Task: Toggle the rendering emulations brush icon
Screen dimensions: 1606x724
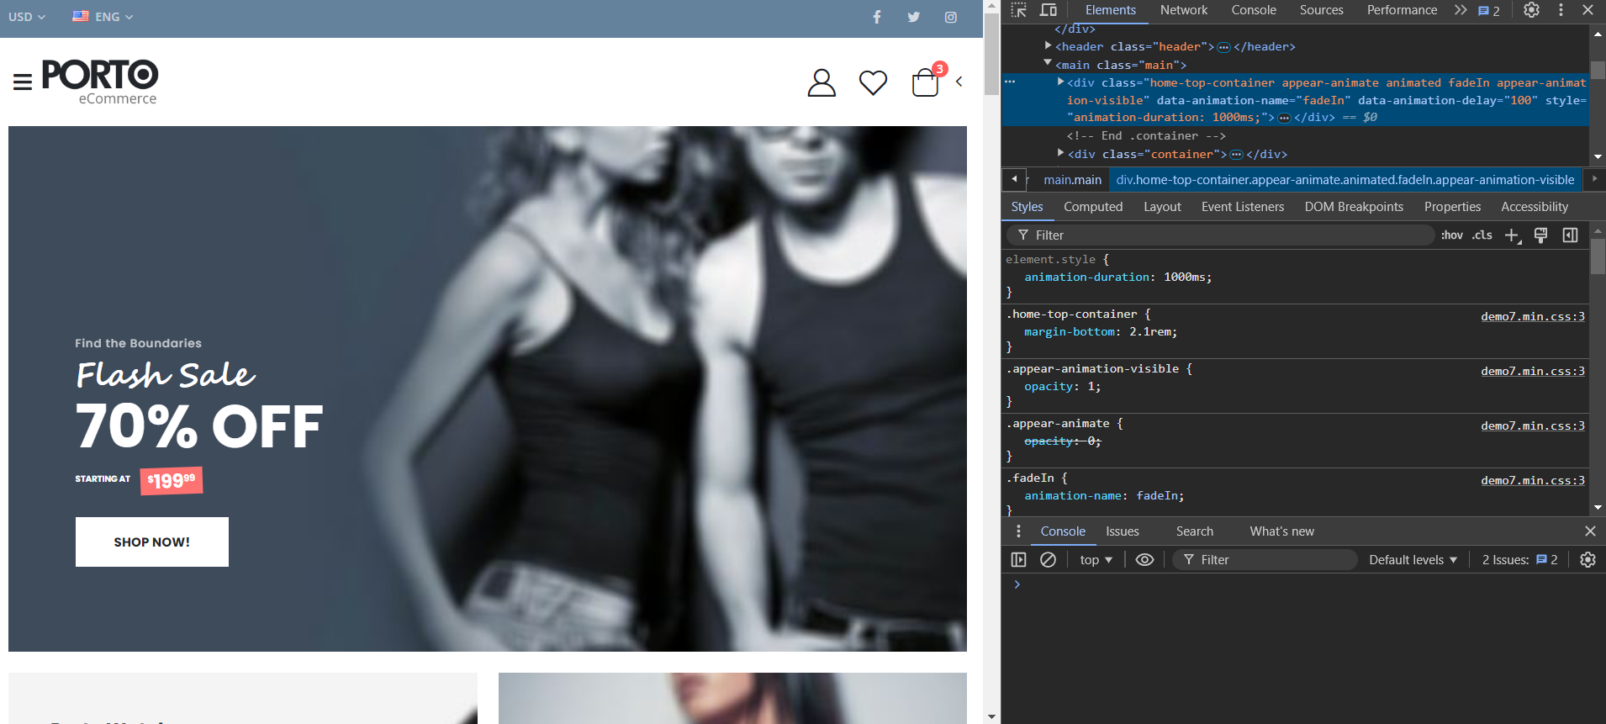Action: point(1540,235)
